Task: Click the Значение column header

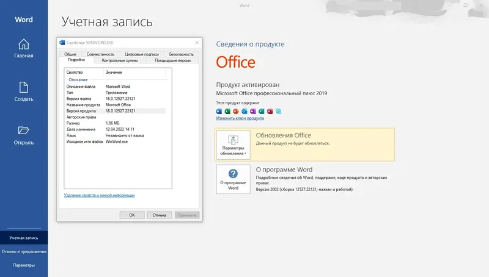Action: tap(134, 72)
